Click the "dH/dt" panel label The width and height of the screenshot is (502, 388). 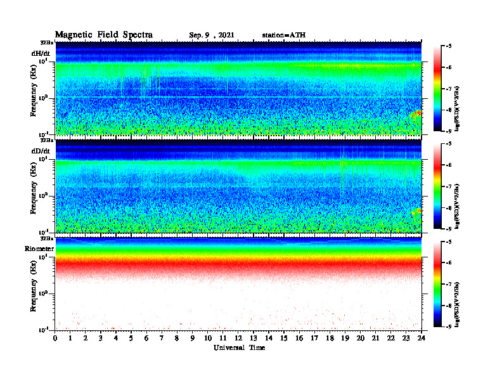point(41,53)
